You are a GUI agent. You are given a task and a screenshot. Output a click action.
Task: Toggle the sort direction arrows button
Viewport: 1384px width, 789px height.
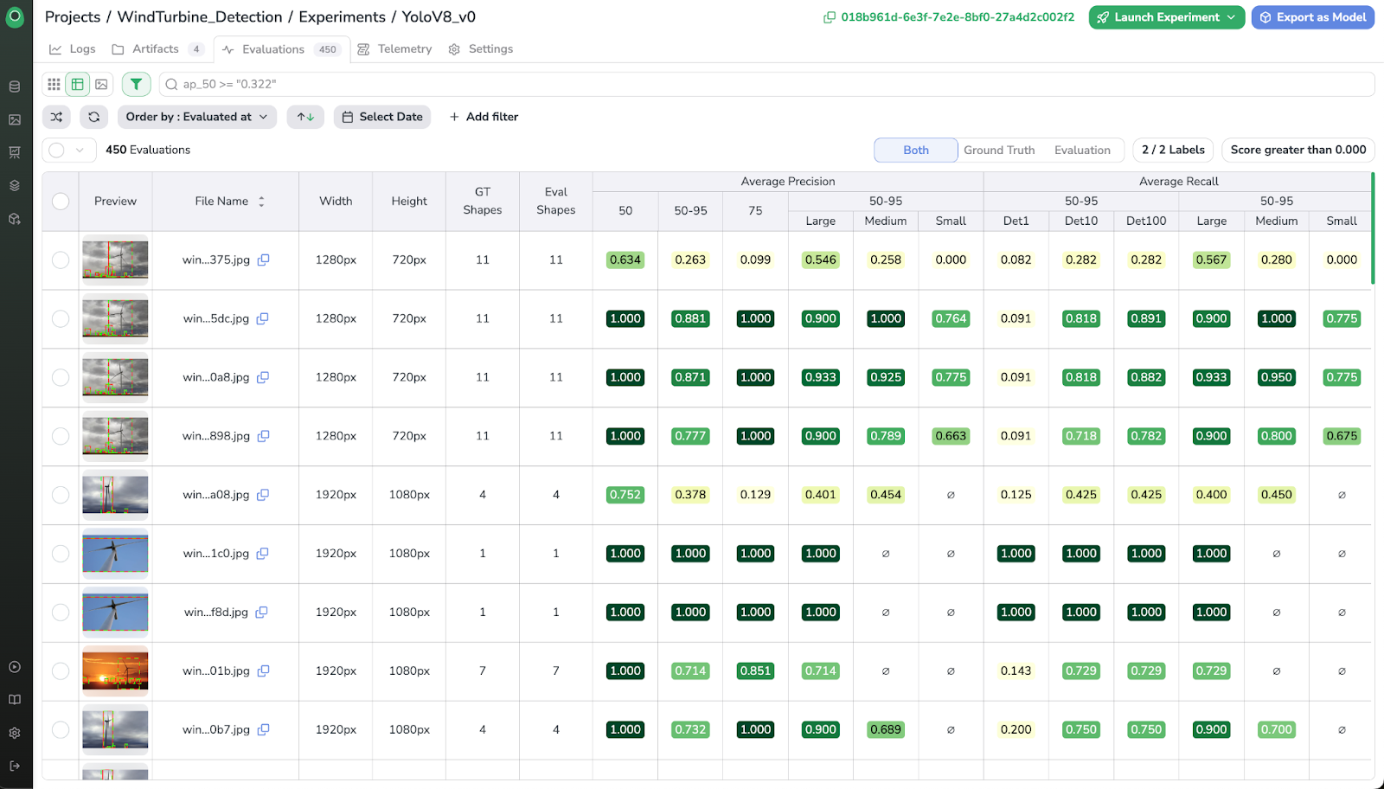click(x=305, y=117)
